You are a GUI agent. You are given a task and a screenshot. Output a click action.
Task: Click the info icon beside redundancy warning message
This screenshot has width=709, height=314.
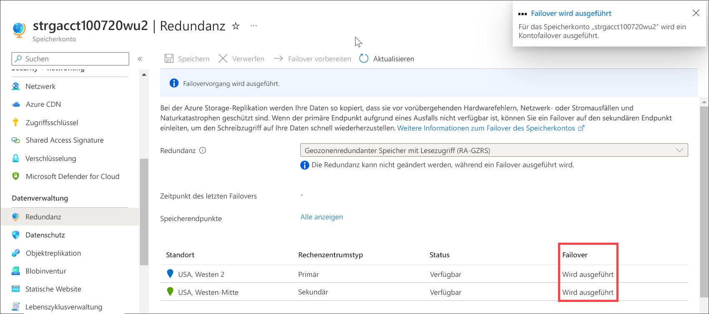[x=305, y=165]
